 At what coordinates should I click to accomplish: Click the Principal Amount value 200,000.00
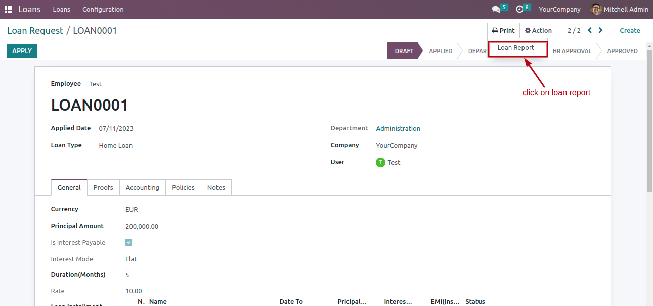tap(142, 226)
